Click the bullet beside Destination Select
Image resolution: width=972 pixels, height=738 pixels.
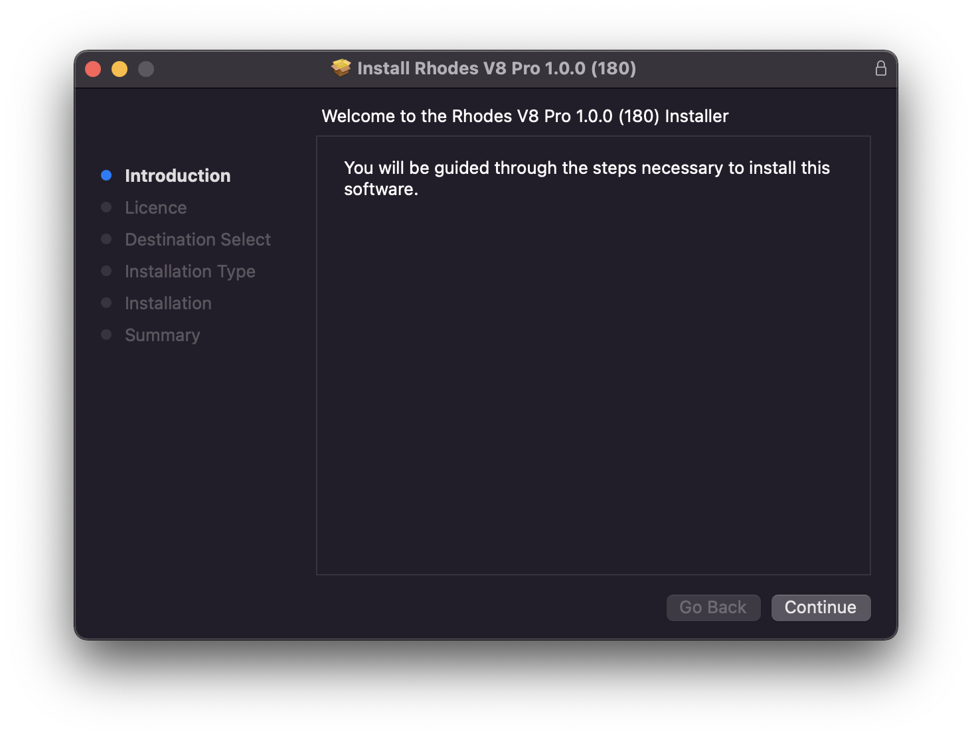[x=106, y=239]
